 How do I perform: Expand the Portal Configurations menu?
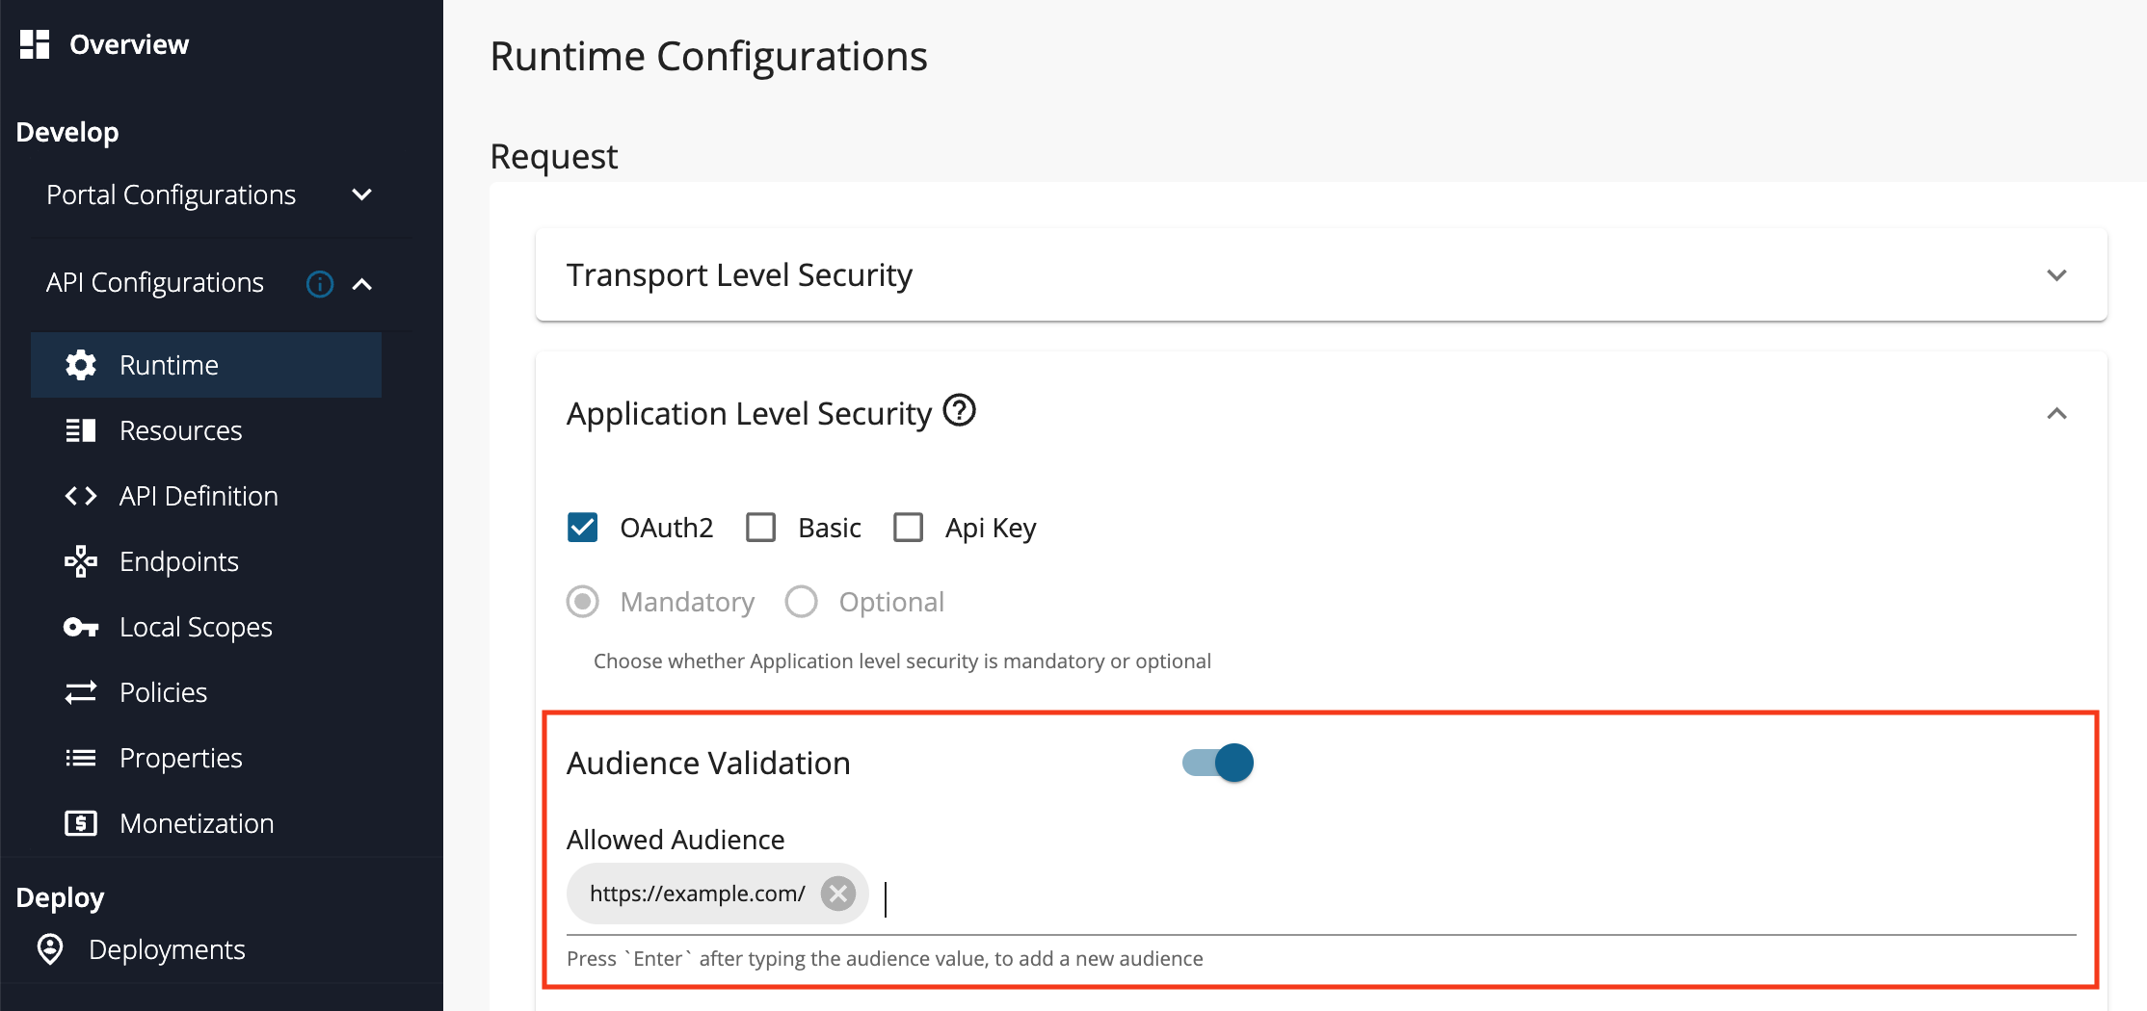coord(361,194)
